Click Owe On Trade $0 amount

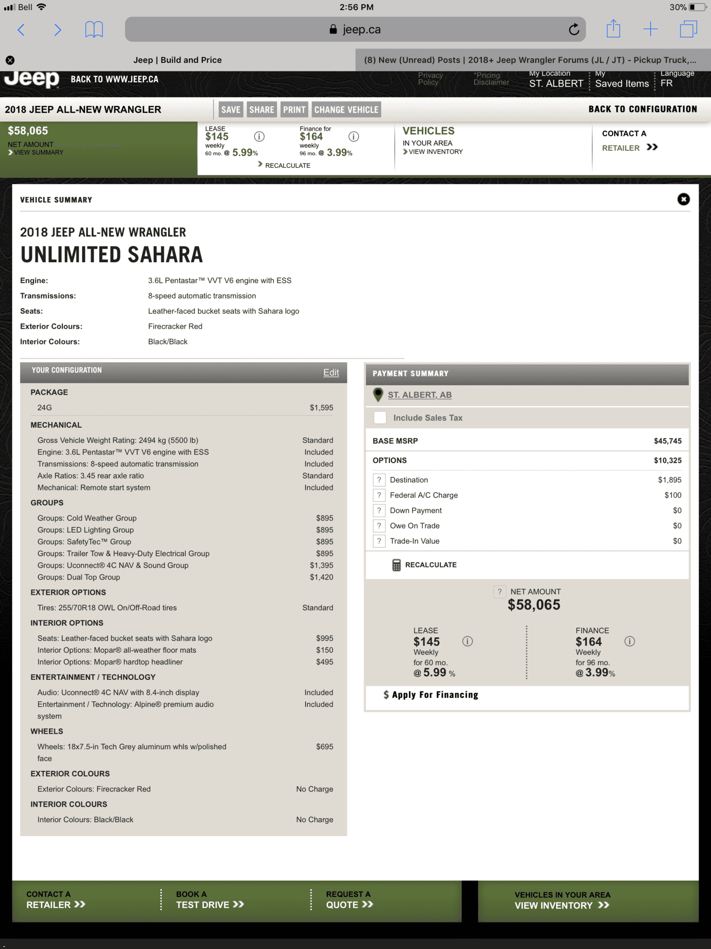point(677,526)
